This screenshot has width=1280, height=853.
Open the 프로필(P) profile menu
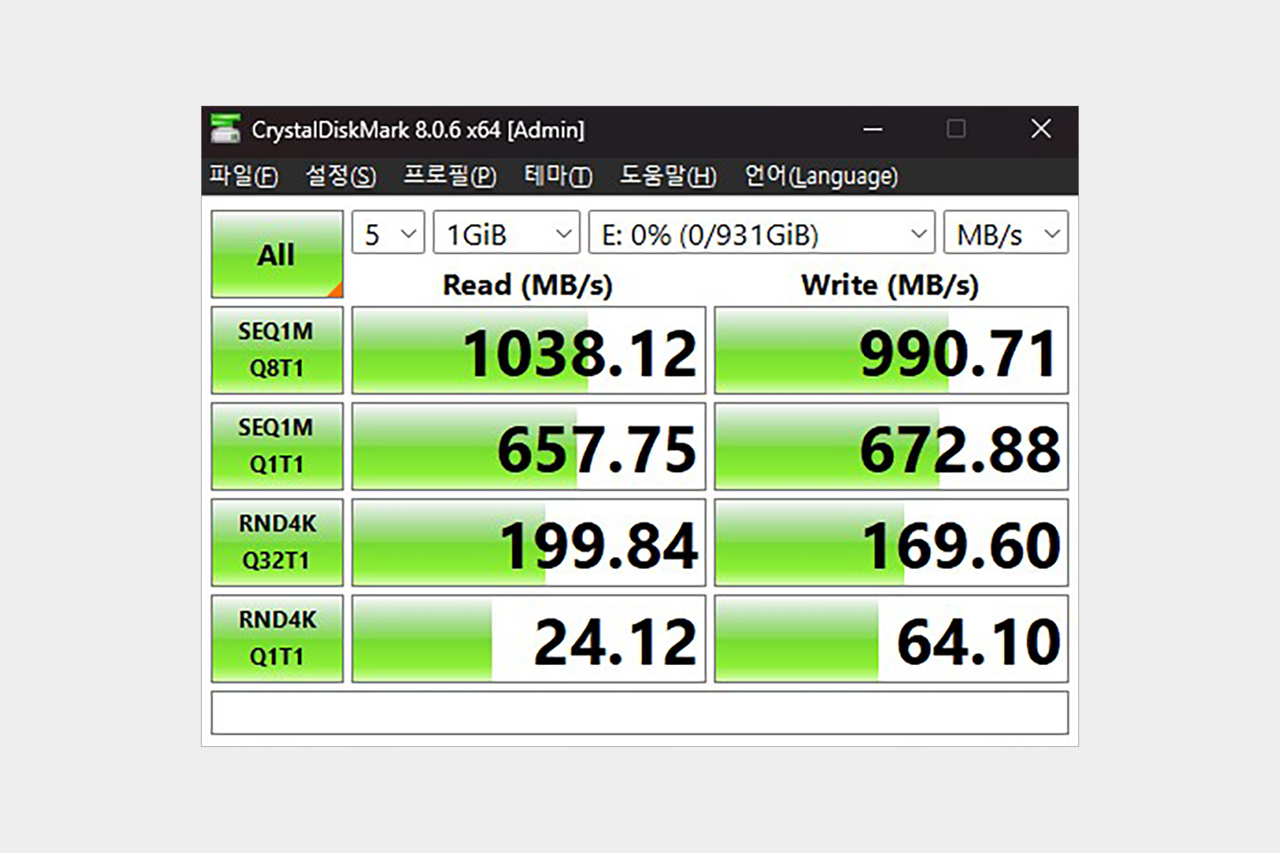[x=450, y=176]
